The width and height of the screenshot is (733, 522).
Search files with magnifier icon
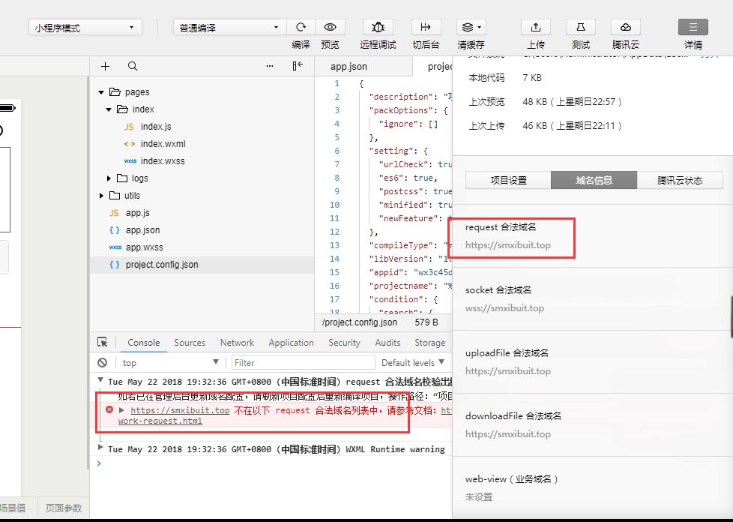coord(133,67)
